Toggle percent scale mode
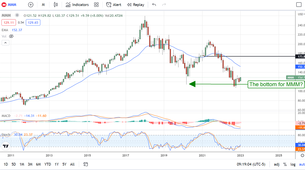Image resolution: width=305 pixels, height=170 pixels. coord(285,164)
